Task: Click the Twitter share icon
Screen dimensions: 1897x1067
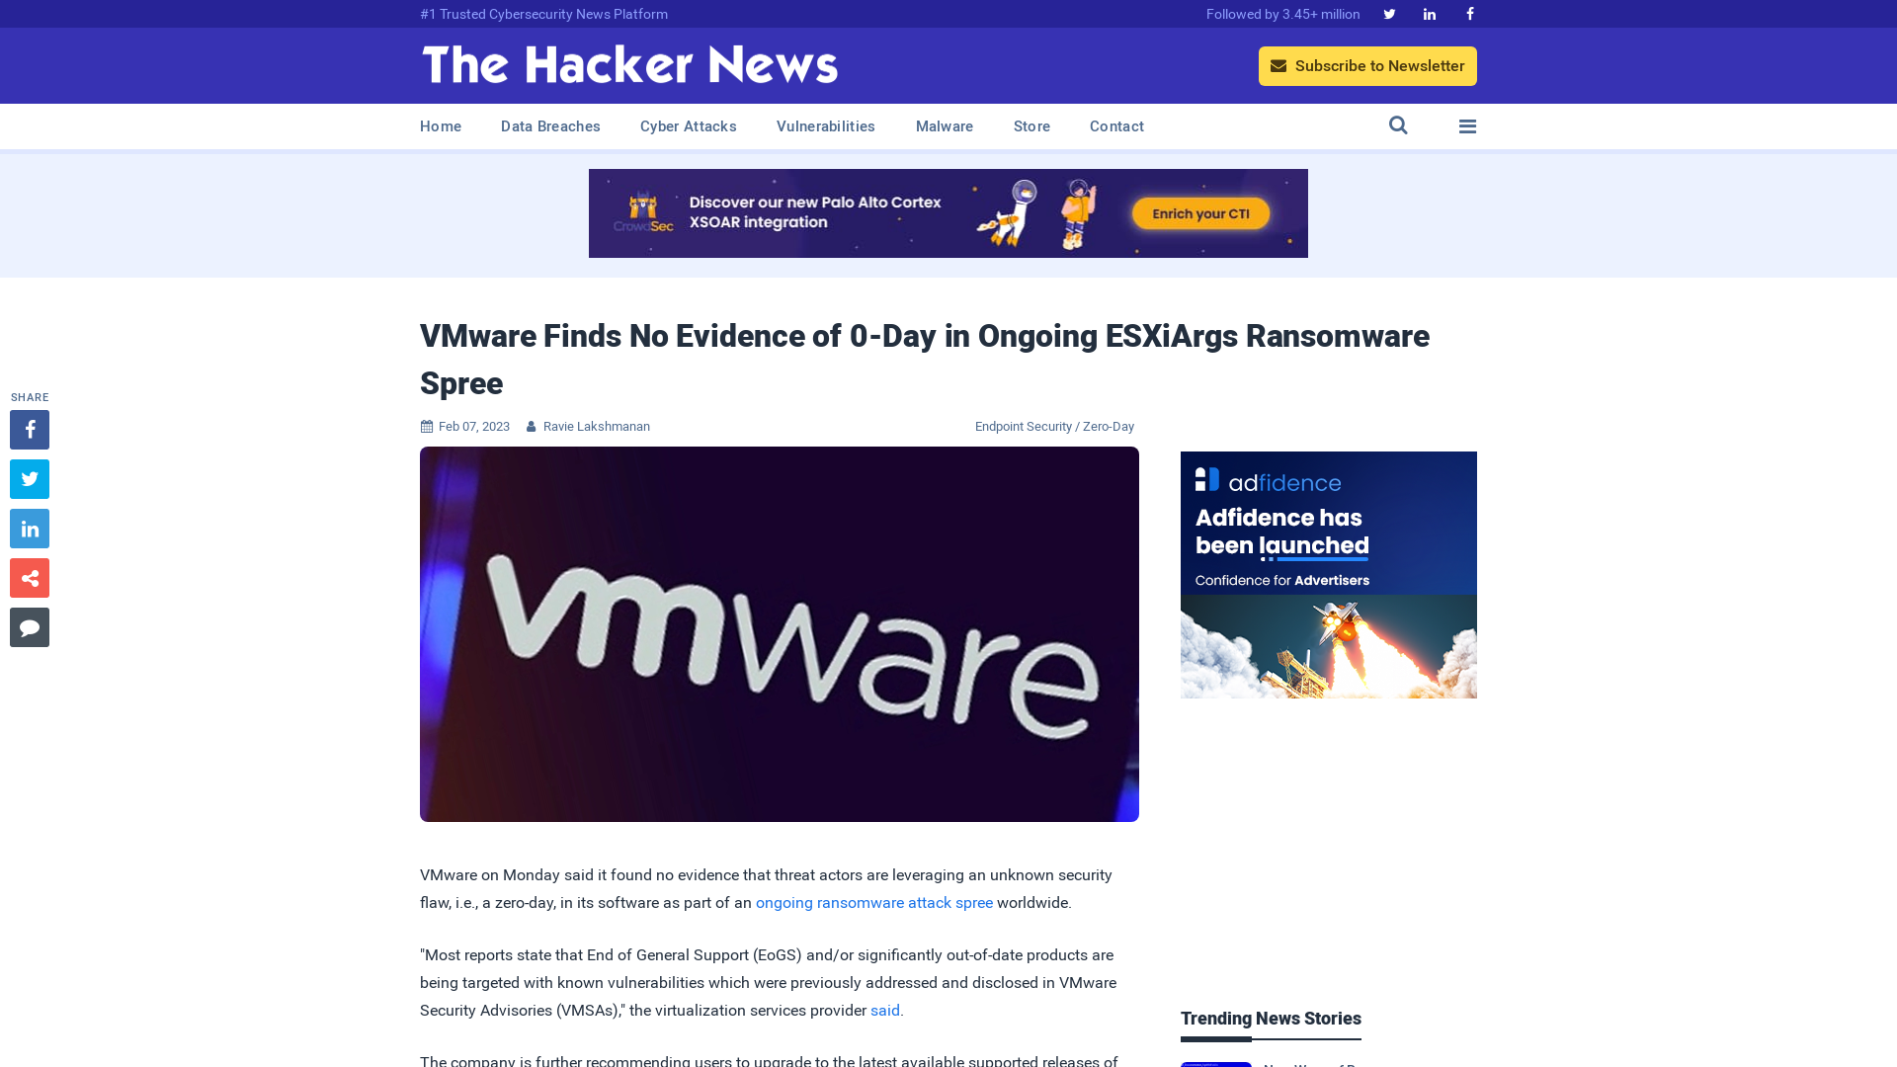Action: pos(29,478)
